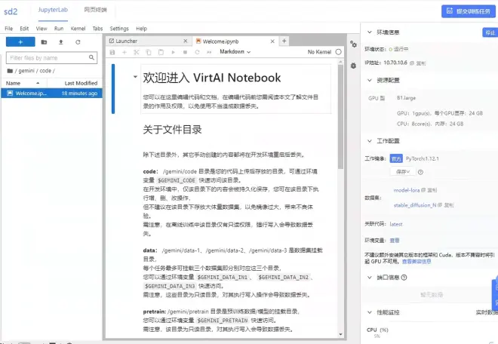Paste cells from clipboard

point(161,52)
